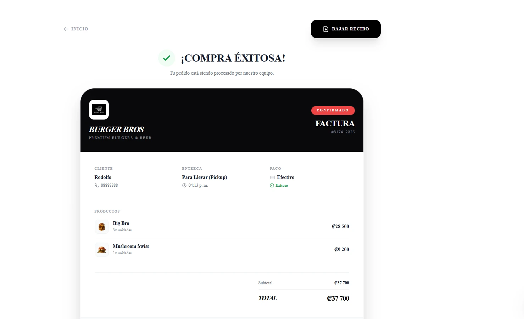Open the Mushroom Swiss burger thumbnail
This screenshot has height=319, width=524.
tap(102, 250)
